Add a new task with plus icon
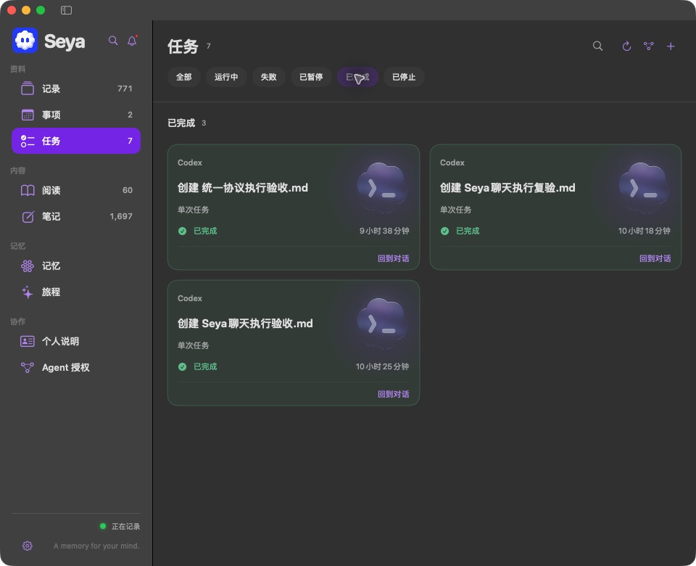696x566 pixels. [x=671, y=46]
